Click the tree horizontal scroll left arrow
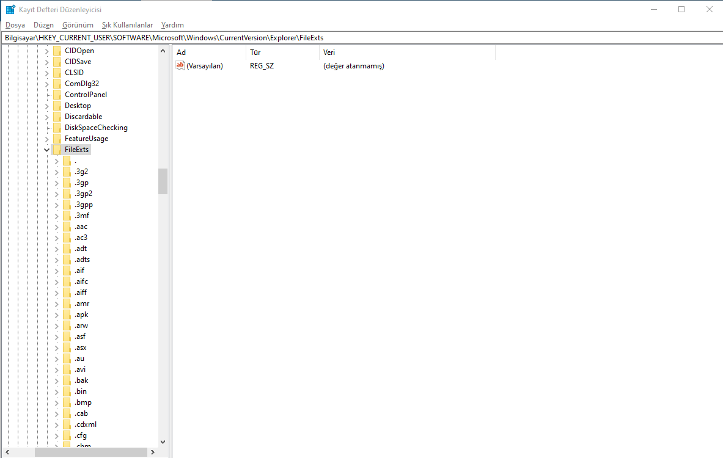This screenshot has width=723, height=458. click(7, 453)
